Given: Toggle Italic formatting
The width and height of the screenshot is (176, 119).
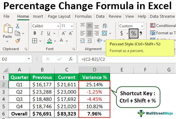Looking at the screenshot, I should [x=42, y=33].
